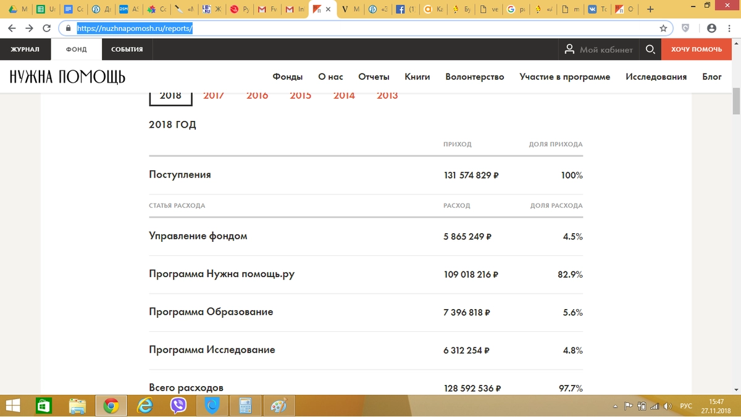Open the Calculator in the taskbar
This screenshot has width=741, height=417.
[245, 405]
